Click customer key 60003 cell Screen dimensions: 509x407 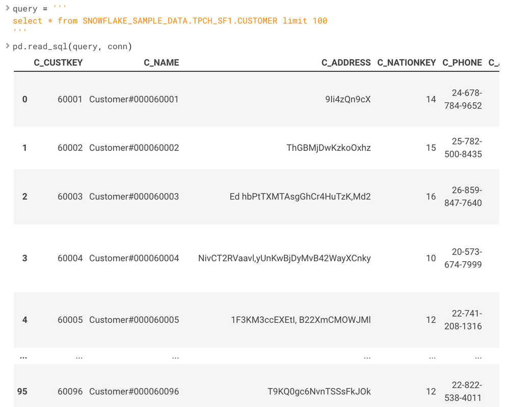click(x=70, y=196)
